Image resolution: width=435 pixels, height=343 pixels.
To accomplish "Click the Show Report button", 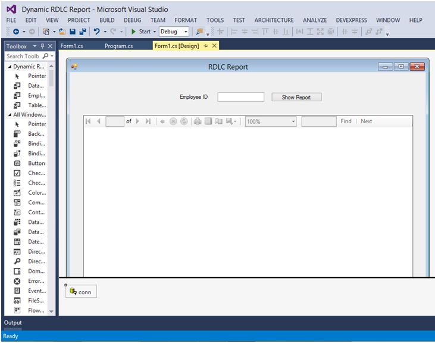I will coord(296,97).
